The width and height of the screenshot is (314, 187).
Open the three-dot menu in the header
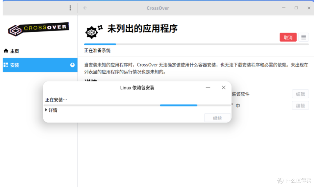[70, 8]
